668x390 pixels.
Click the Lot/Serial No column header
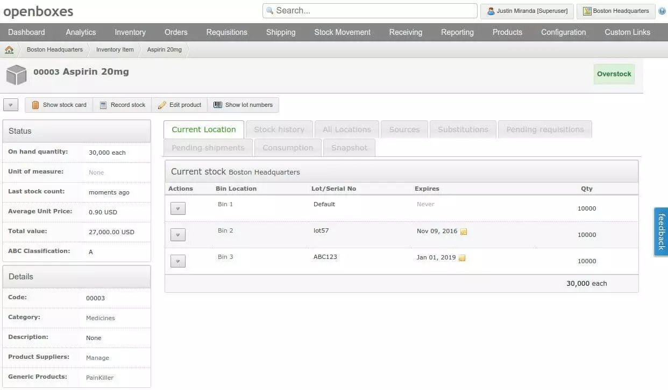[x=334, y=189]
